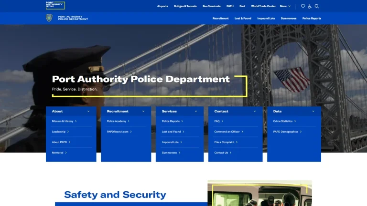Open PATH in top navigation

point(230,6)
